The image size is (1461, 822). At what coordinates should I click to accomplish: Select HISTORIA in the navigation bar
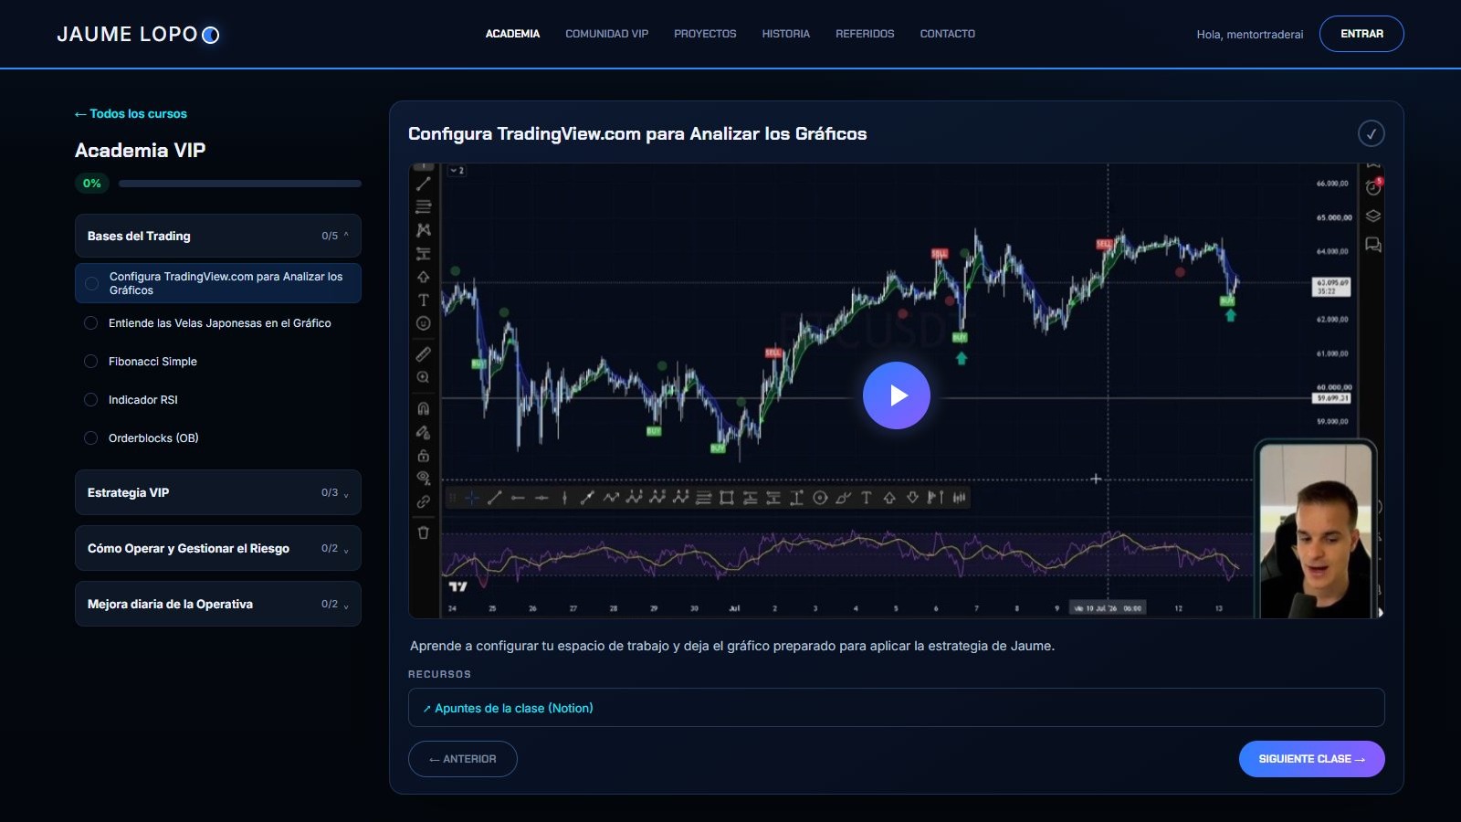click(786, 34)
